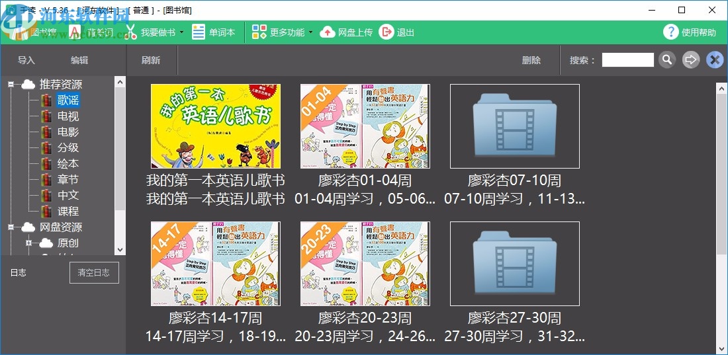Collapse the 网盘资源 tree node
728x355 pixels.
11,227
